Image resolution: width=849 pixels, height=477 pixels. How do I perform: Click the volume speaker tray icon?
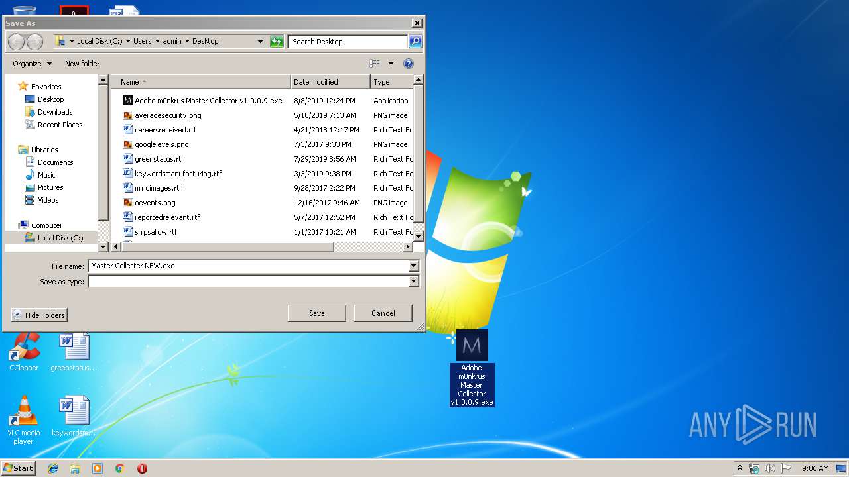pyautogui.click(x=769, y=468)
